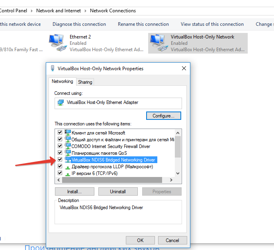Toggle Драйвер протокола LLDP (Майкрософт) checkbox
This screenshot has height=250, width=274.
click(x=60, y=166)
